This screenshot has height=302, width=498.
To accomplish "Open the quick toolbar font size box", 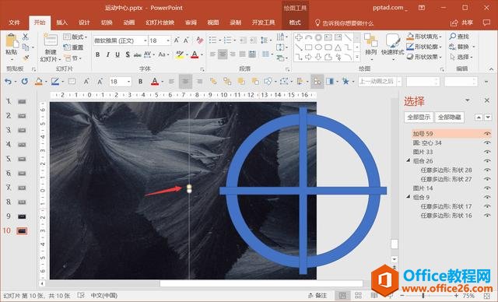I will click(120, 82).
